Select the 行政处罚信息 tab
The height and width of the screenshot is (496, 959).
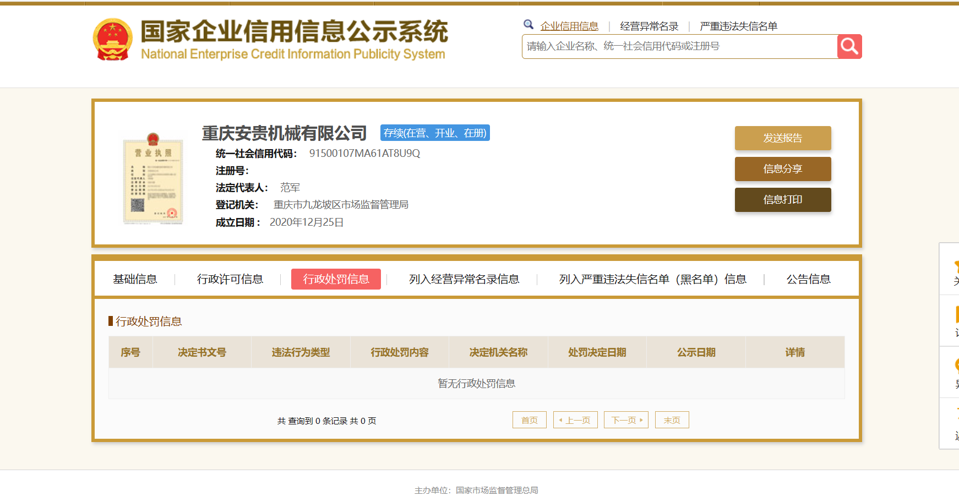tap(336, 279)
